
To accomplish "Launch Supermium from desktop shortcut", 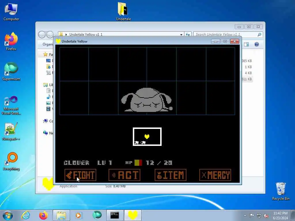I will pyautogui.click(x=11, y=71).
